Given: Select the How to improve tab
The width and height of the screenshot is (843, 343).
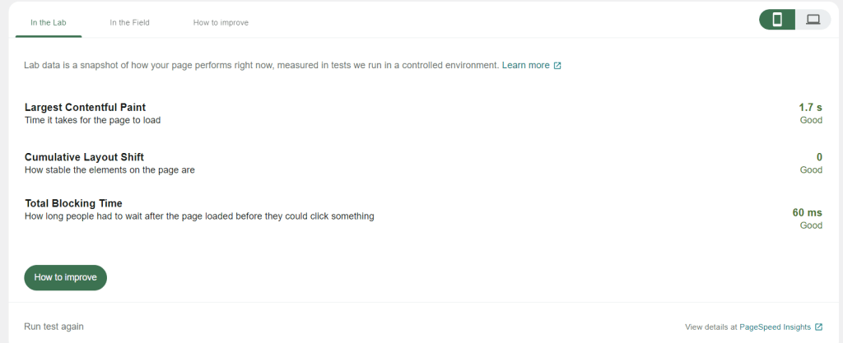Looking at the screenshot, I should click(x=221, y=22).
